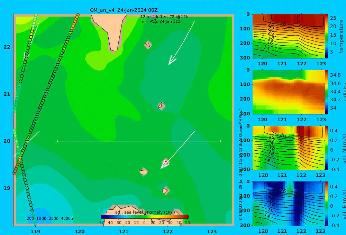The height and width of the screenshot is (235, 346).
Task: Click the 34.8 tick on salinity colorbar
Action: [x=335, y=75]
